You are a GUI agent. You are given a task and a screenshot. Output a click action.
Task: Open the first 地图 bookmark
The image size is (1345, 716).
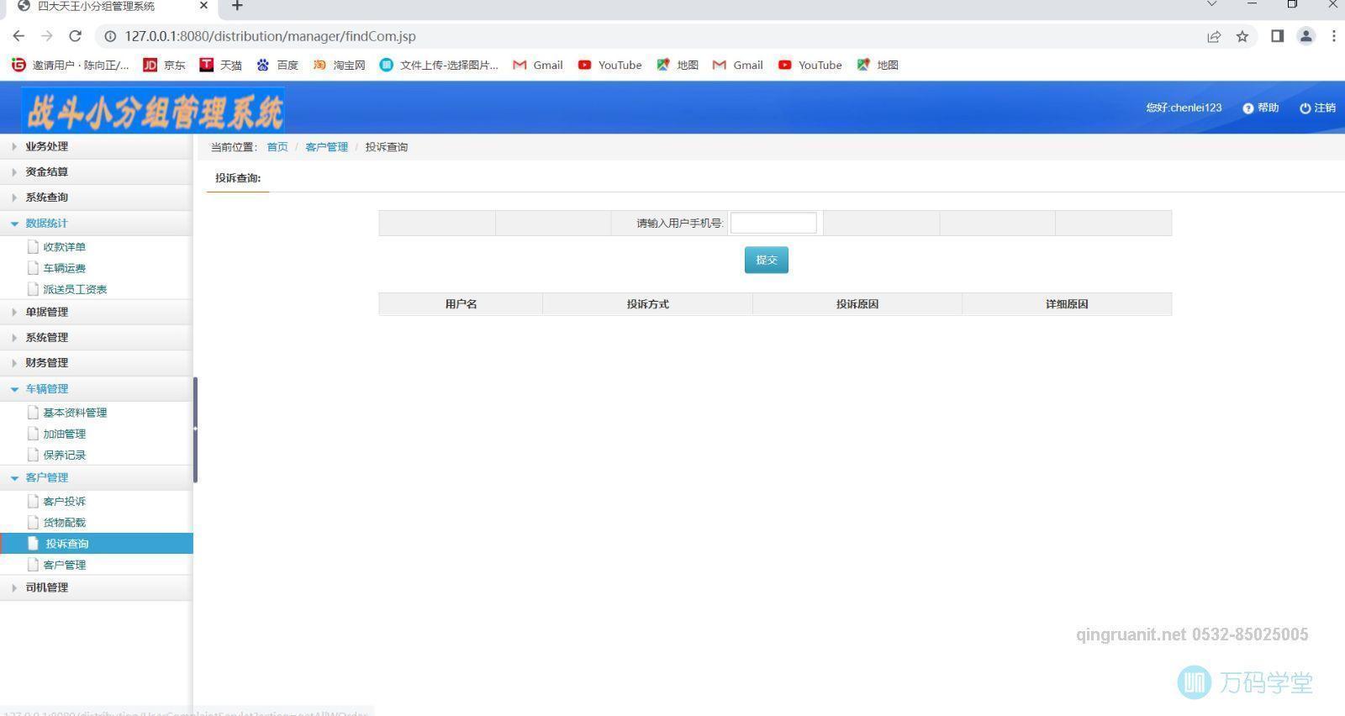(x=678, y=65)
